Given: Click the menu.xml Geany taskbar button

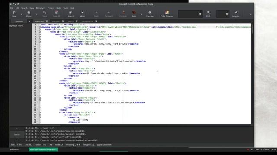Looking at the screenshot, I should tap(43, 149).
